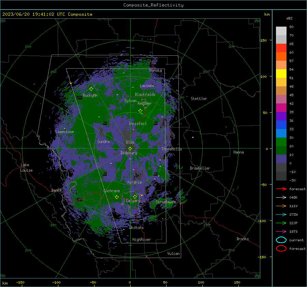Click the Hanna city label

[238, 152]
